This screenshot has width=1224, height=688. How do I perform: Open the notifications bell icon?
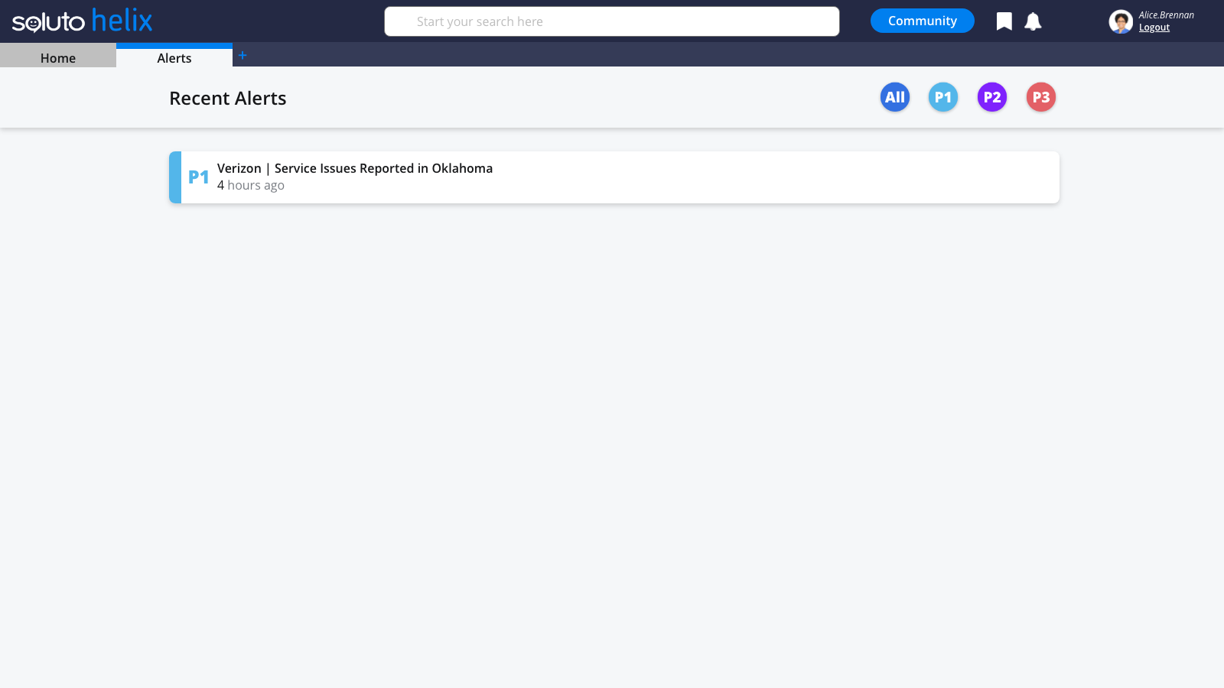tap(1033, 21)
